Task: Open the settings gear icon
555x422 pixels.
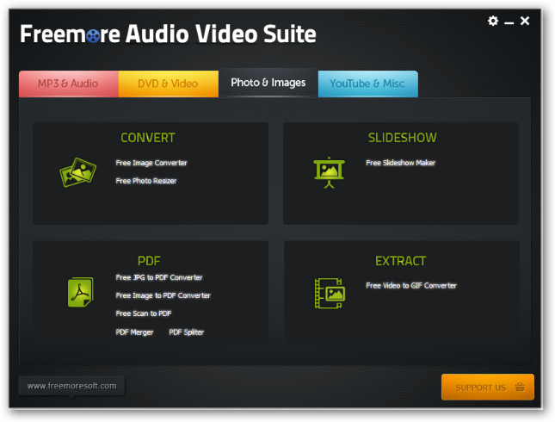Action: [x=493, y=21]
